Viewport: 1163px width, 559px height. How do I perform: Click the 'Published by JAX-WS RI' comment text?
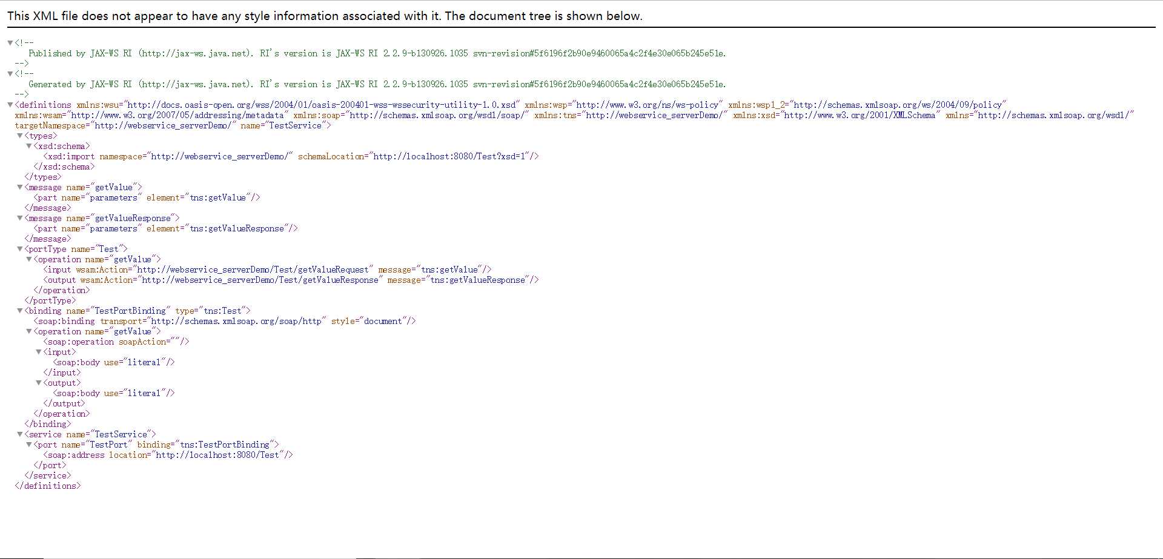[377, 53]
